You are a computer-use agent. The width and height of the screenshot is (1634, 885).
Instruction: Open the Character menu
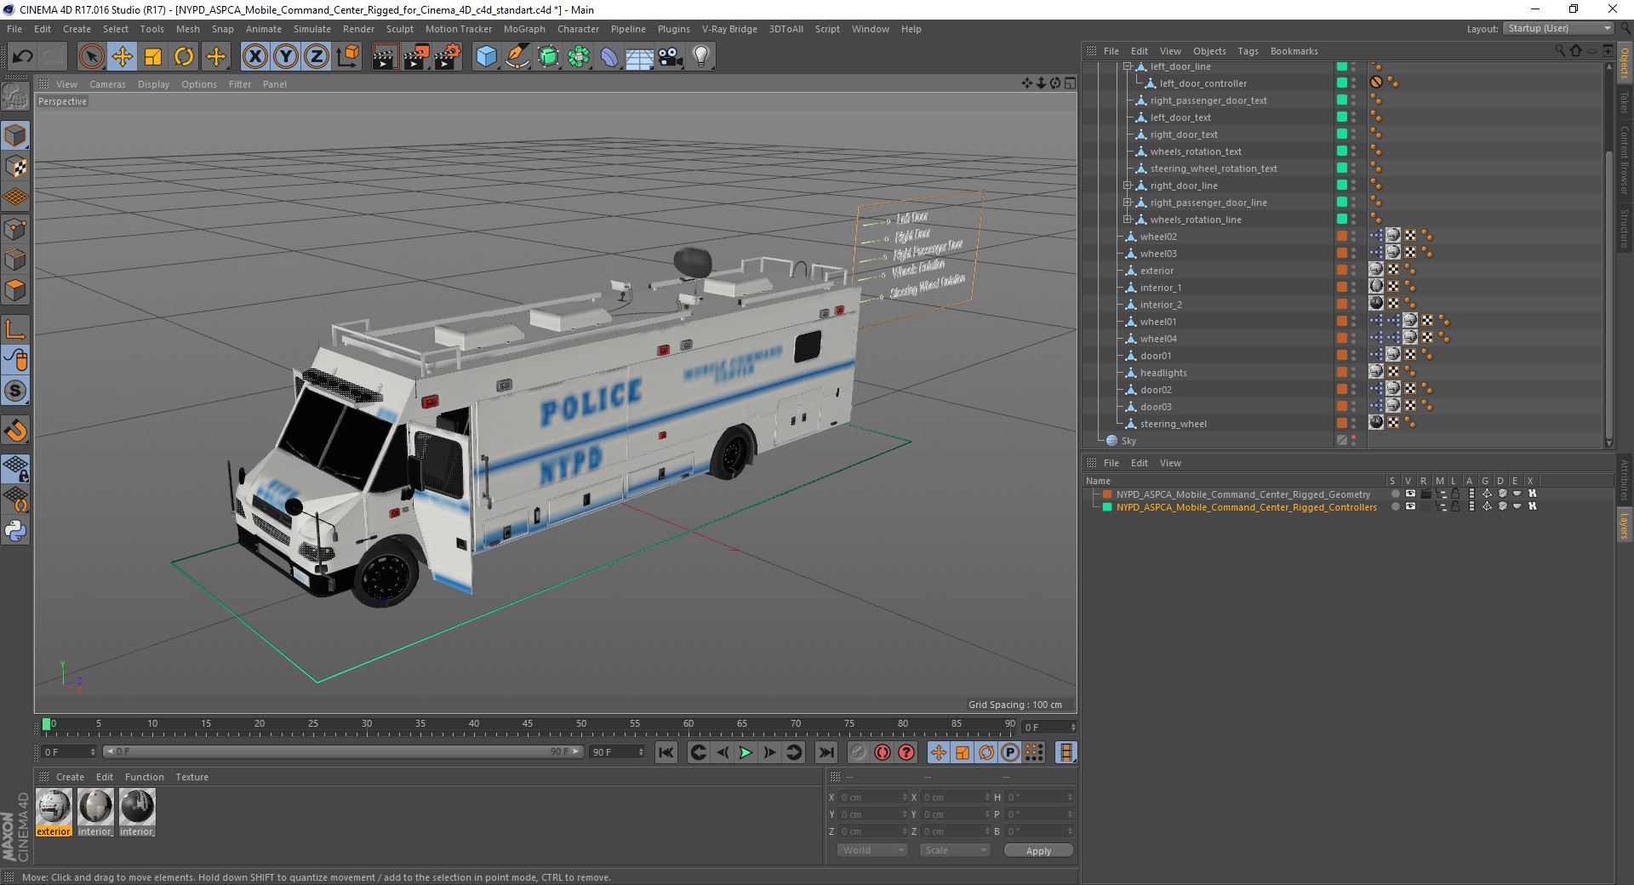tap(578, 29)
